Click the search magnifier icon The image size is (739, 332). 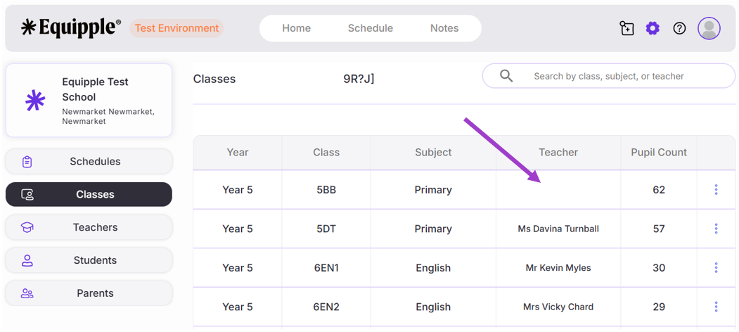[506, 76]
